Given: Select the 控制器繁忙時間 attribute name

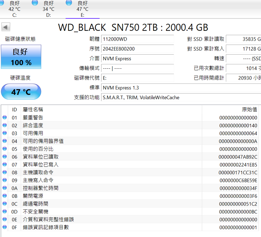Looking at the screenshot, I should coord(40,188).
